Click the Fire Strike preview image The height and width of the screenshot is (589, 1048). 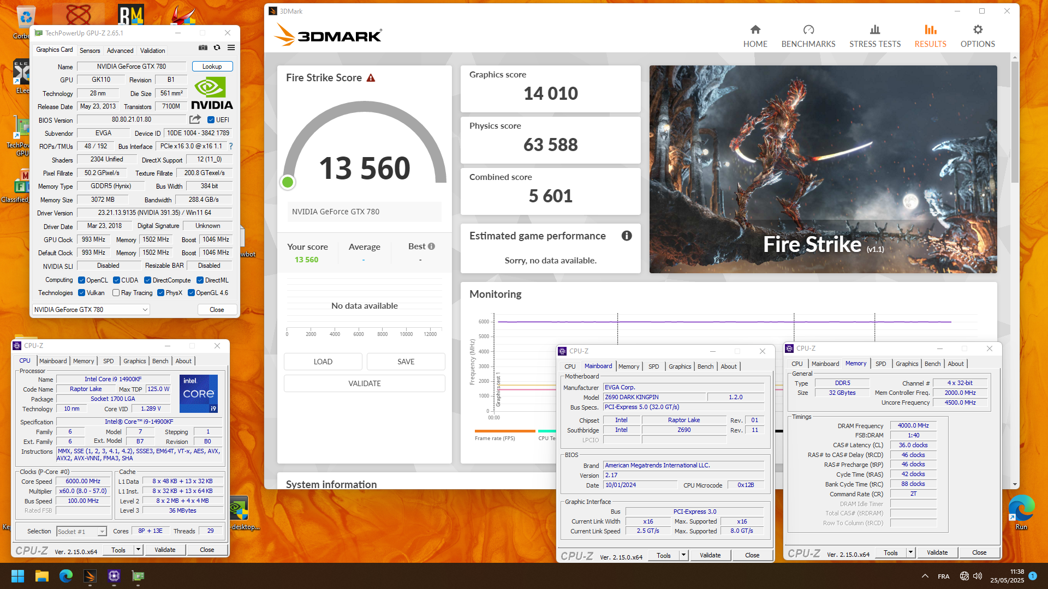click(823, 170)
